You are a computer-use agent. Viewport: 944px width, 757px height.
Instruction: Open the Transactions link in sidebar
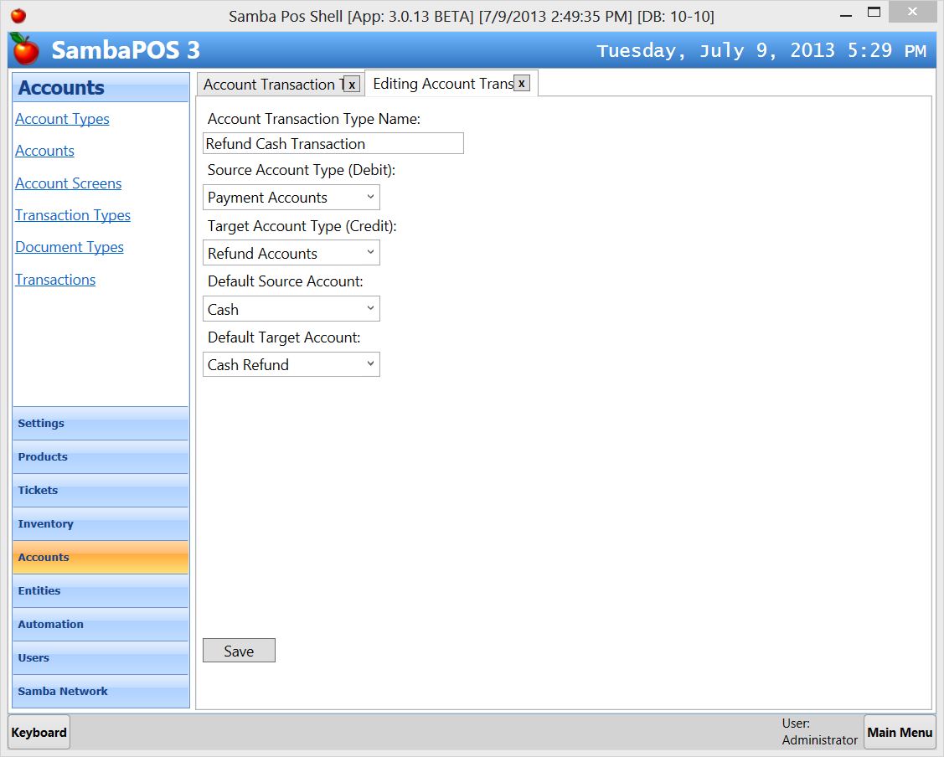pyautogui.click(x=55, y=280)
